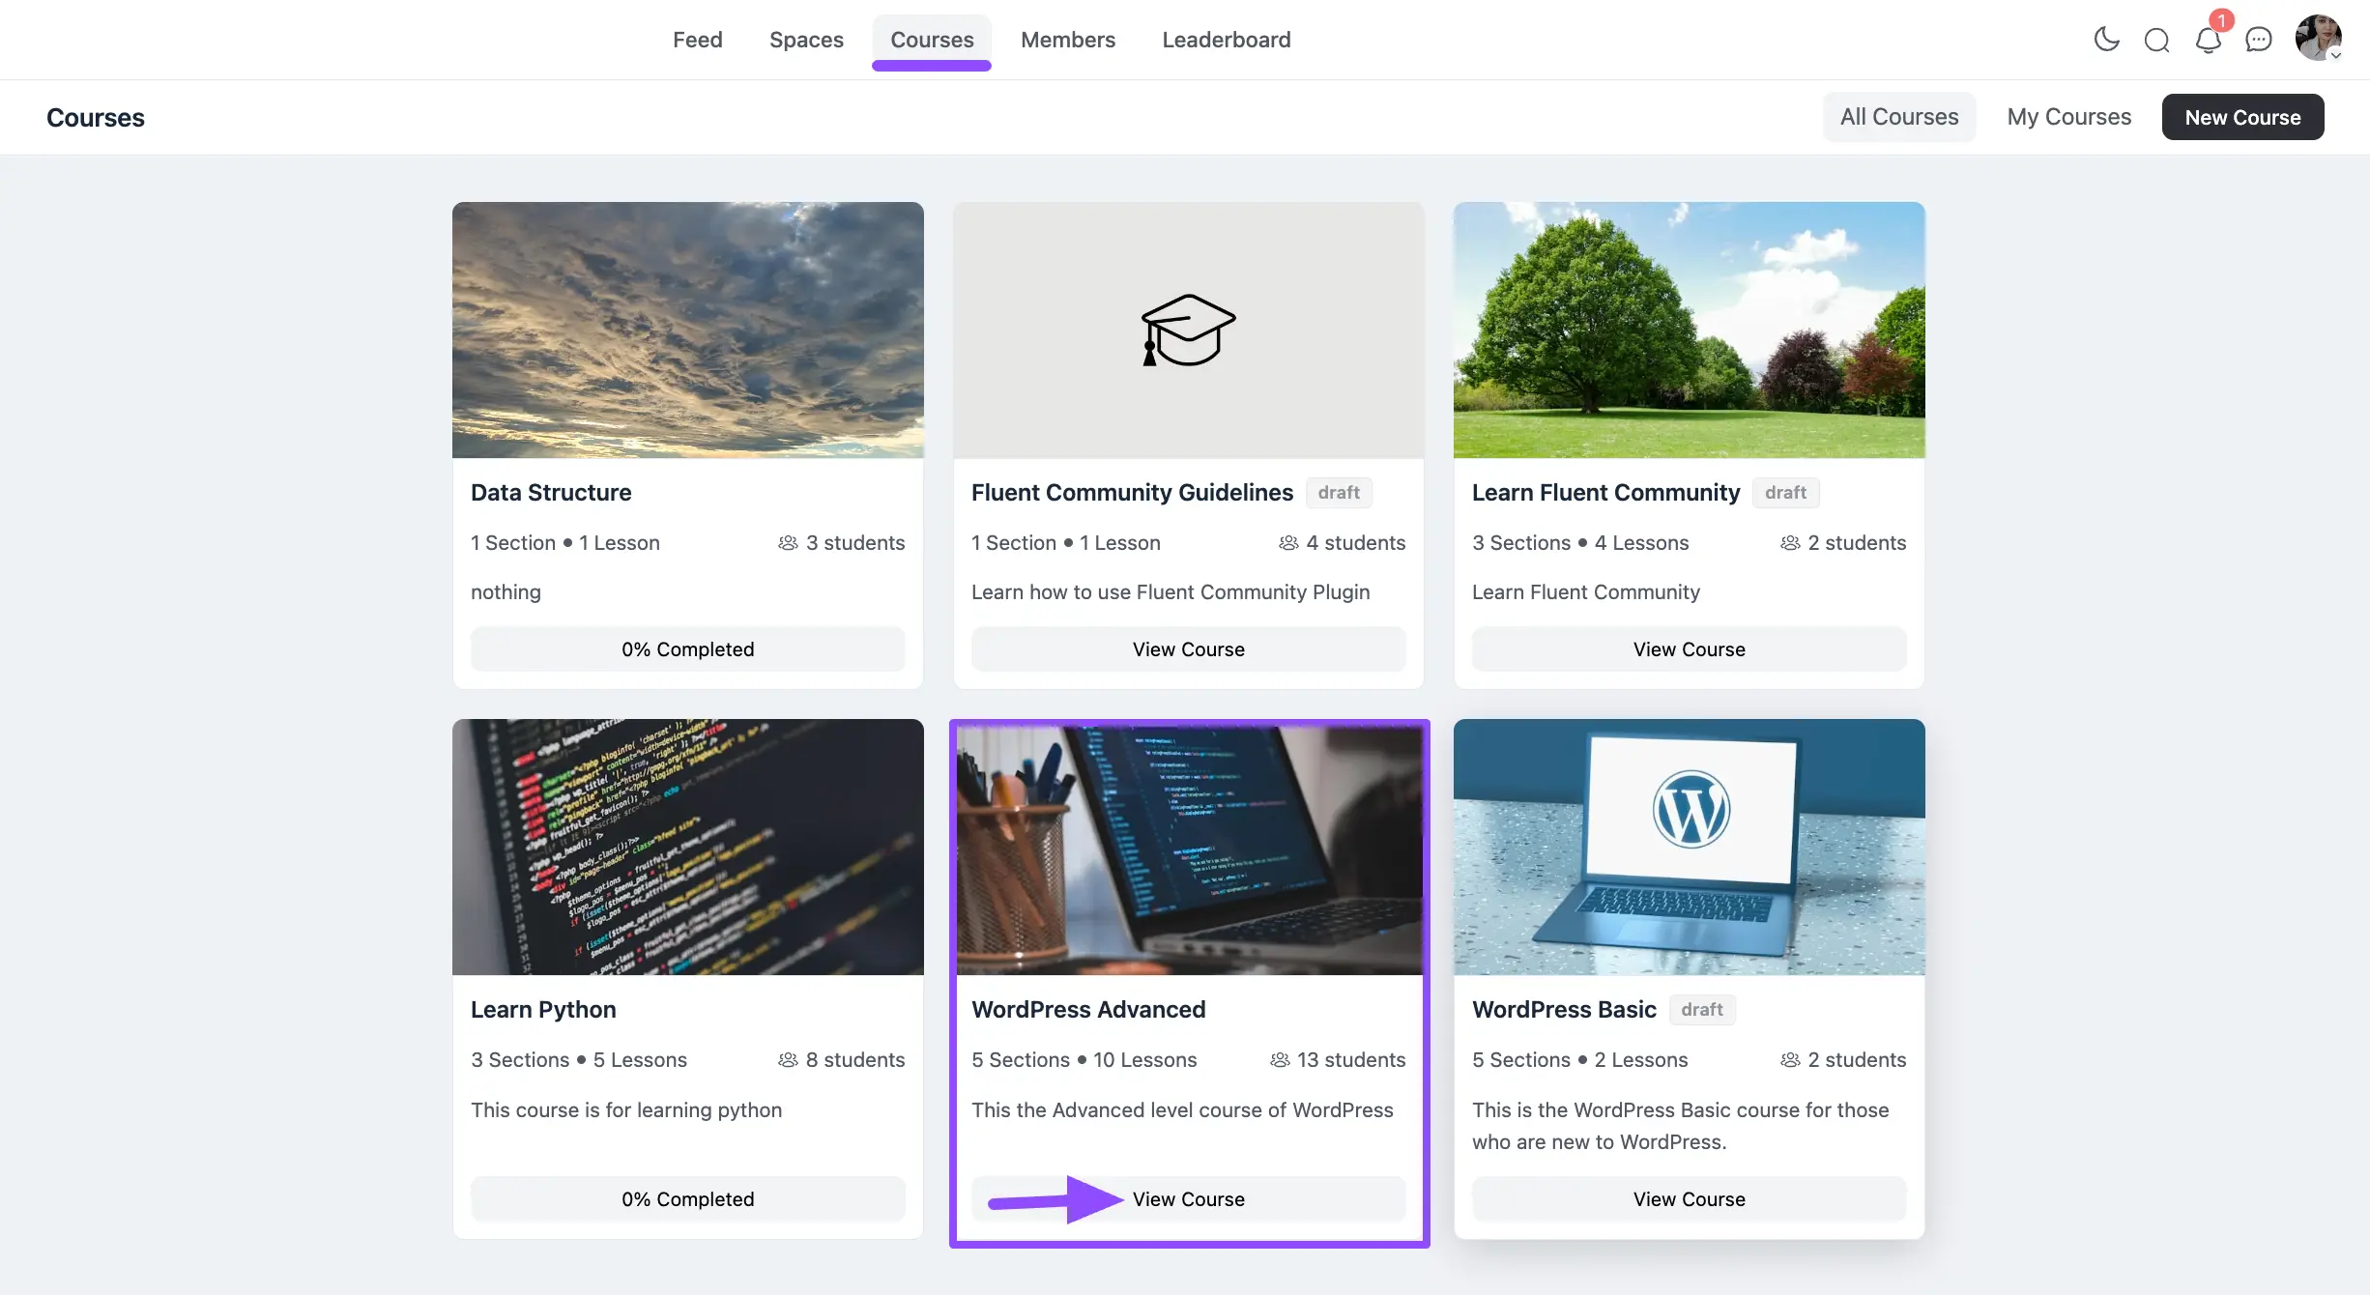
Task: View Course for Learn Fluent Community
Action: [1690, 649]
